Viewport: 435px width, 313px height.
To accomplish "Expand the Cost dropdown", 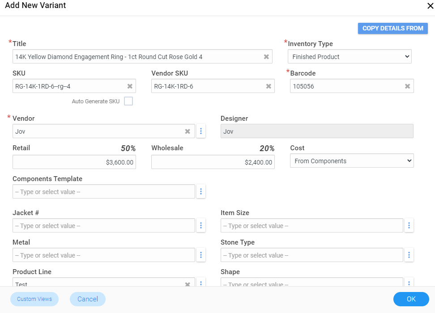I will (x=352, y=161).
